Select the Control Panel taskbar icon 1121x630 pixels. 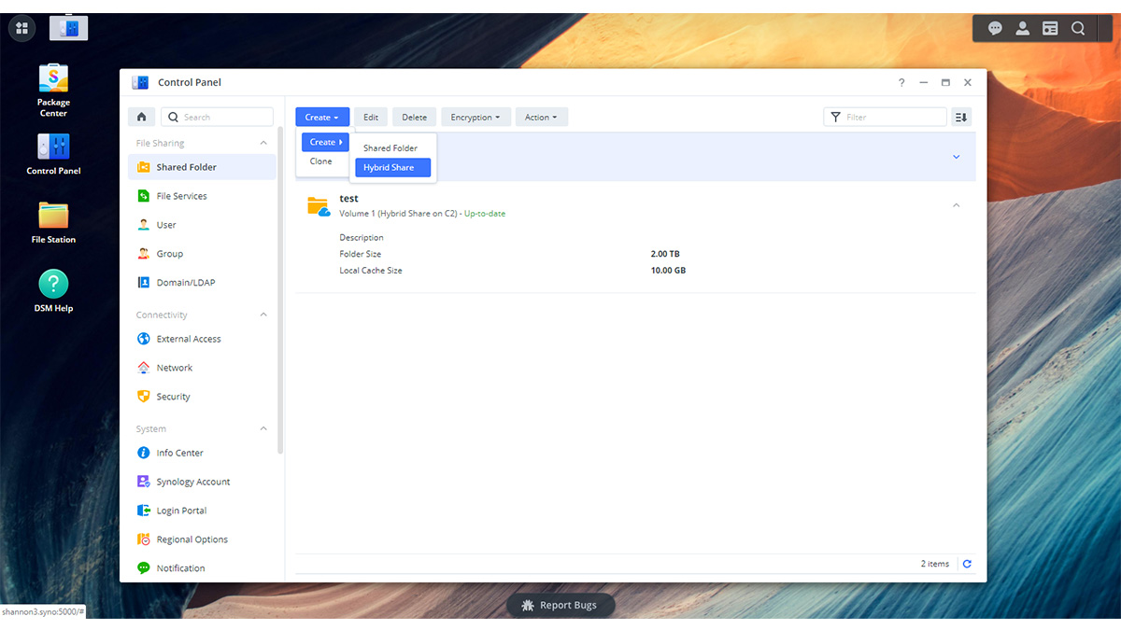click(68, 28)
